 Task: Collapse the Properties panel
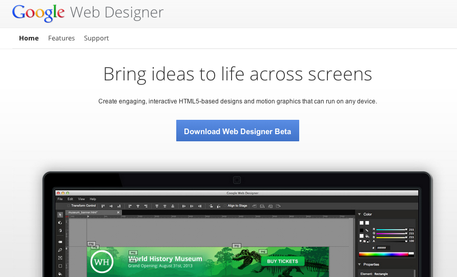(x=359, y=265)
